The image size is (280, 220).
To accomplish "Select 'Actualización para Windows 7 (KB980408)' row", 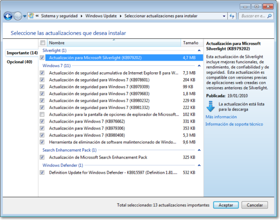I will pos(124,135).
